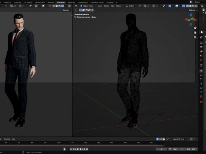Select rendered shading in left viewport
The width and height of the screenshot is (206, 154).
pyautogui.click(x=63, y=6)
